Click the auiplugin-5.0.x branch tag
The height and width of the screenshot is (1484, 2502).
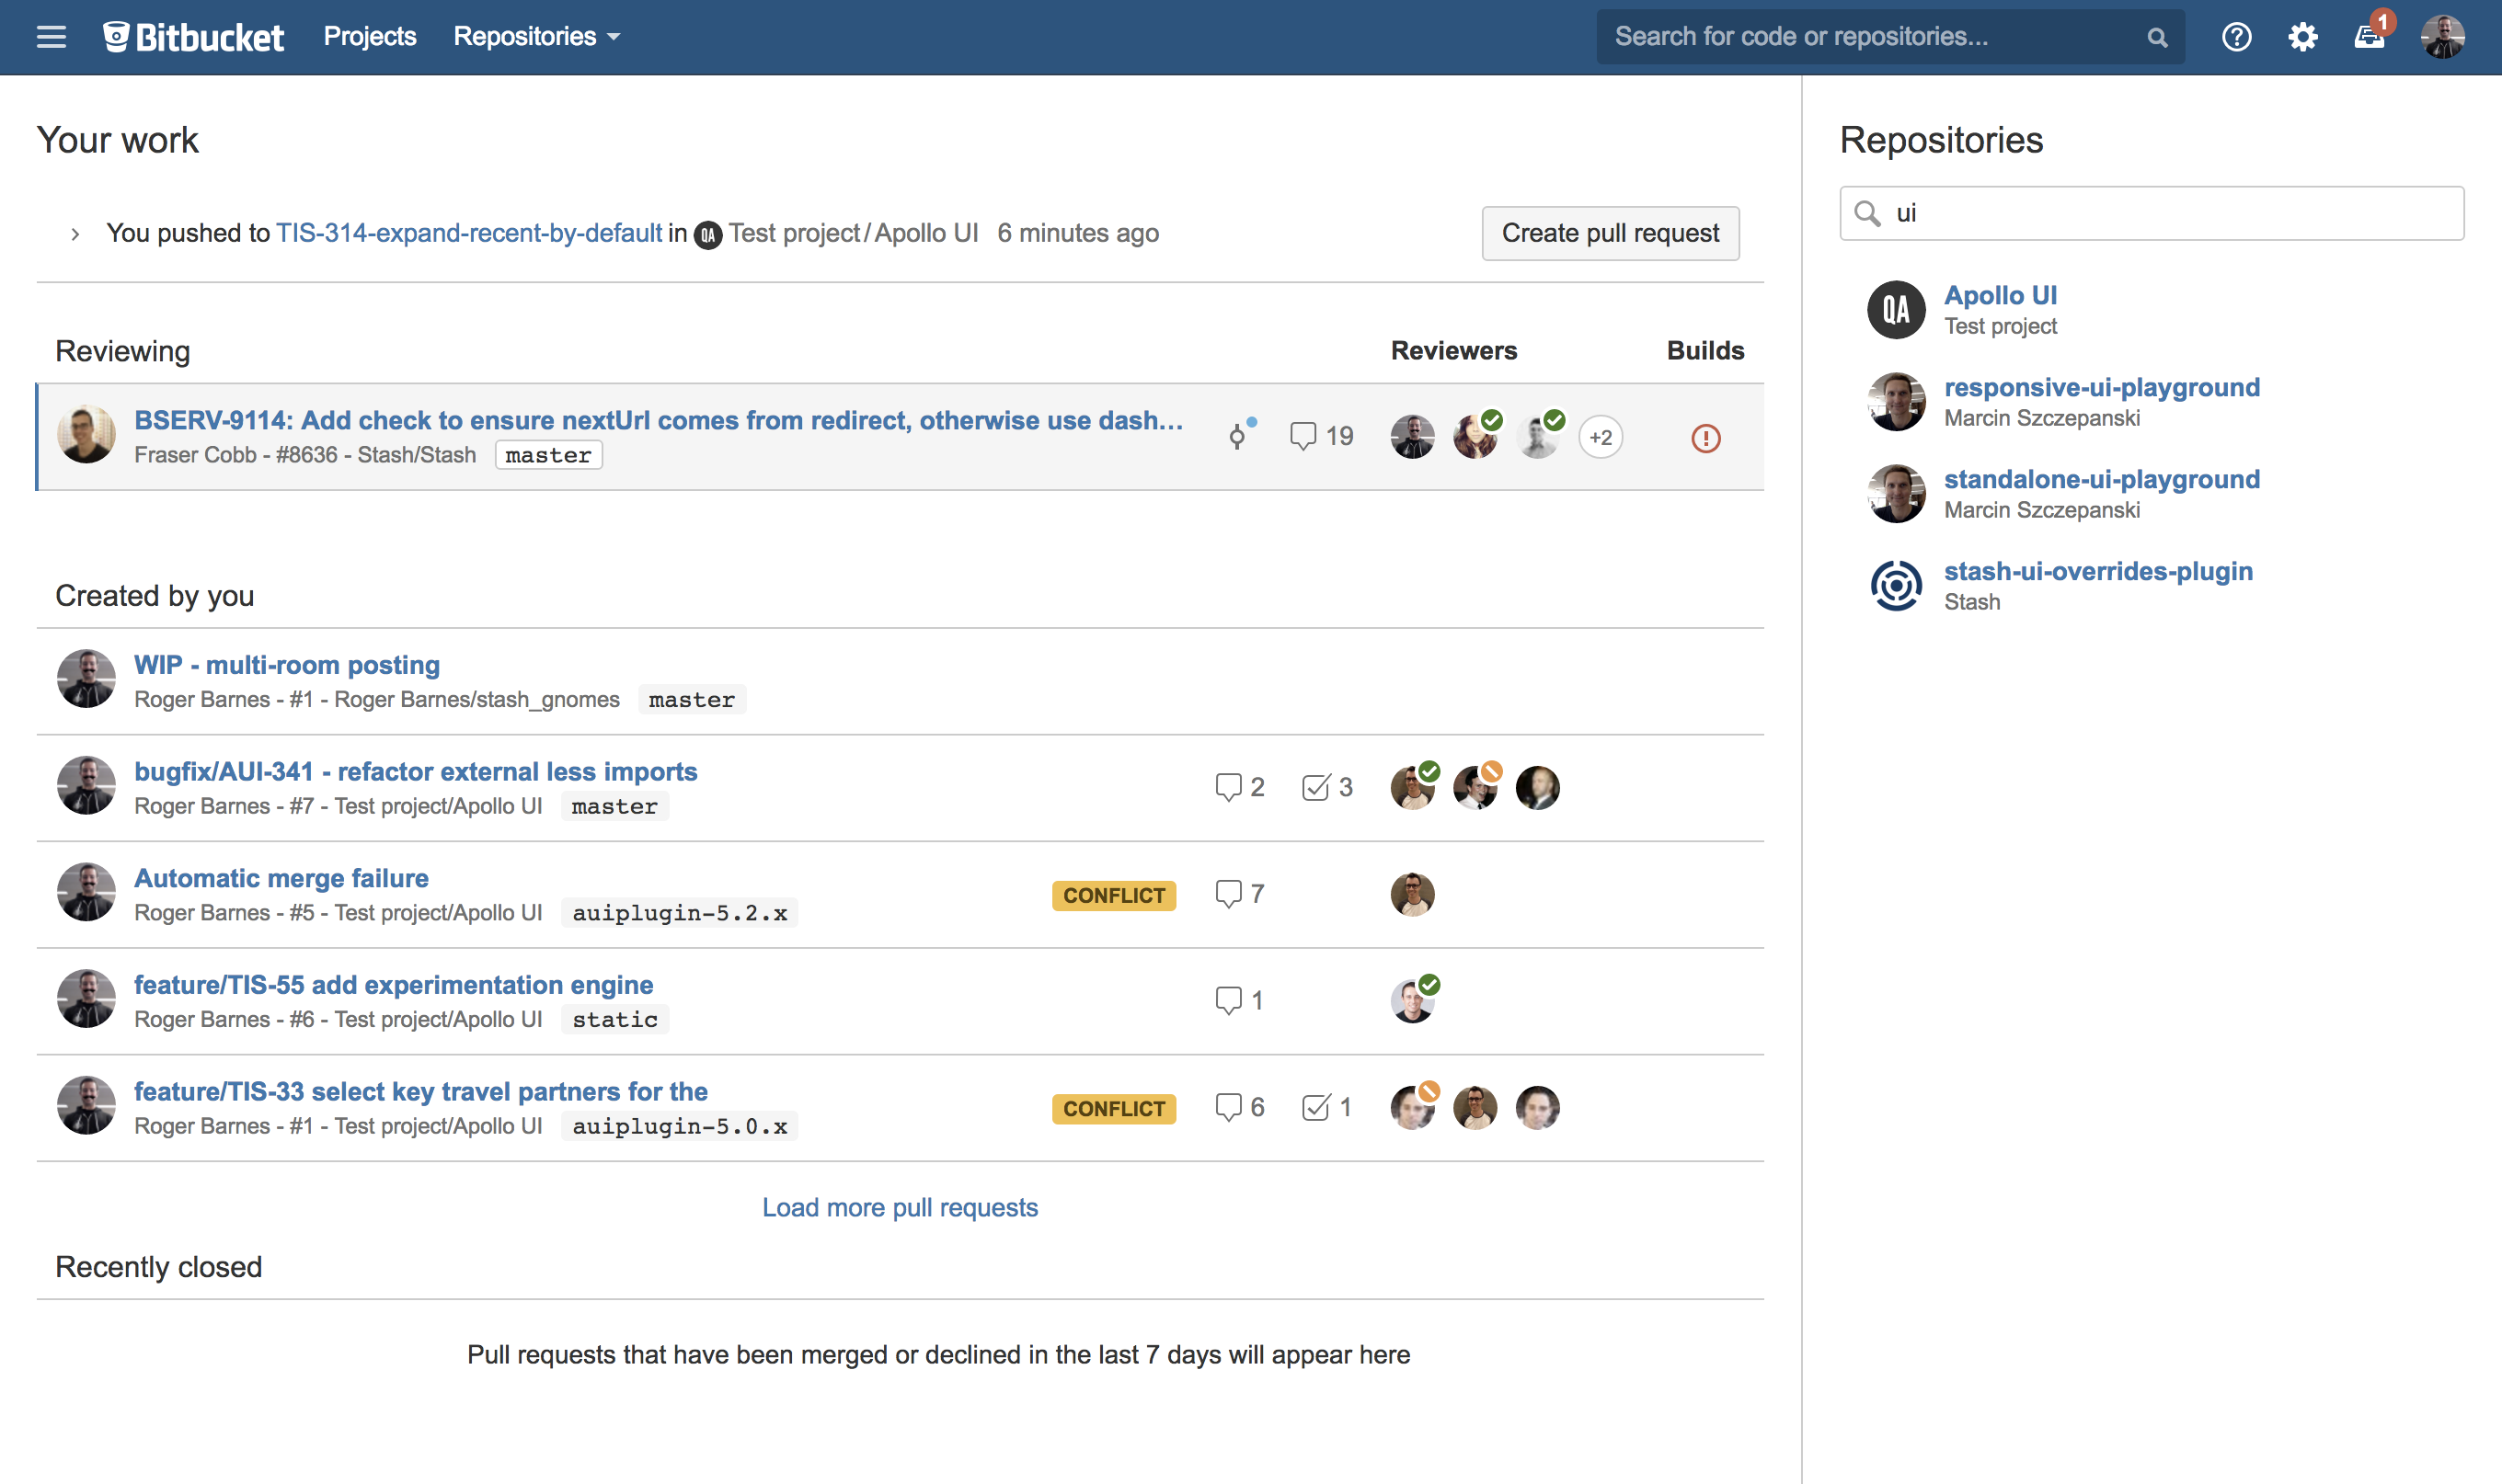[x=679, y=1126]
